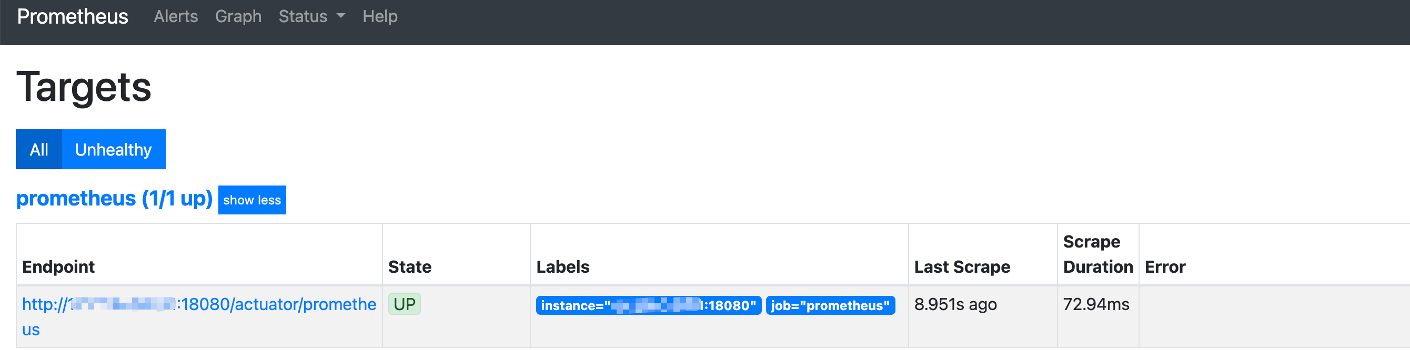The width and height of the screenshot is (1410, 350).
Task: Click the green UP state badge
Action: pos(405,304)
